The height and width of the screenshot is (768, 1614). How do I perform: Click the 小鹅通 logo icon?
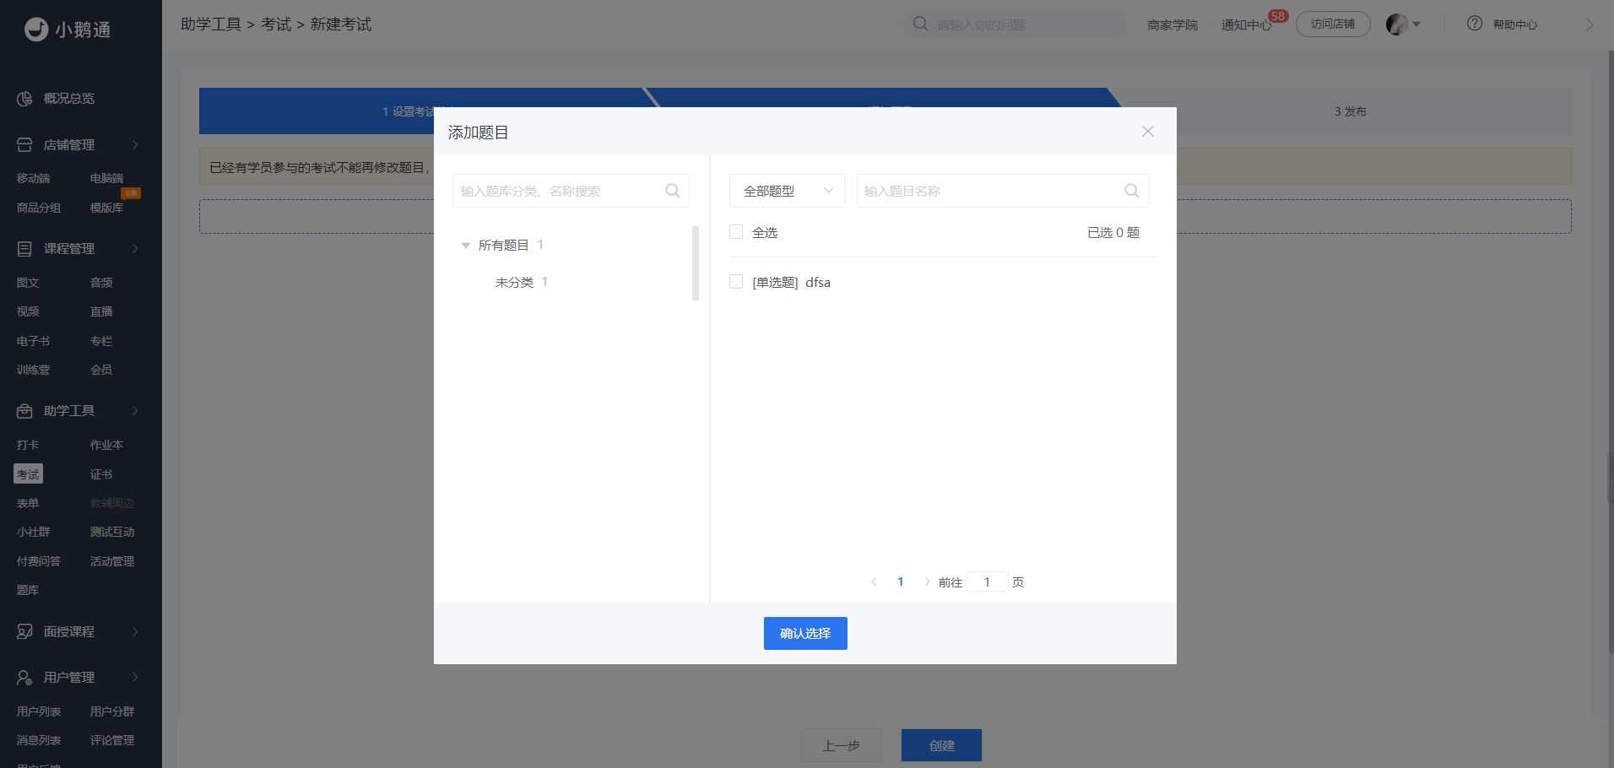click(x=36, y=30)
